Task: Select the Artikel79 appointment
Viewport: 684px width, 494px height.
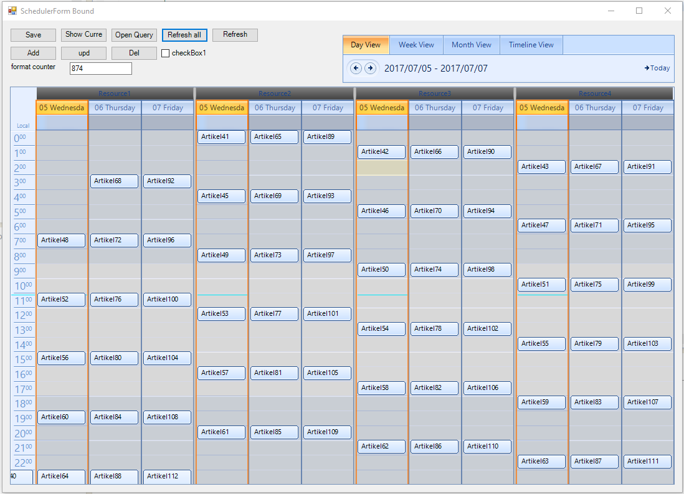Action: (x=594, y=344)
